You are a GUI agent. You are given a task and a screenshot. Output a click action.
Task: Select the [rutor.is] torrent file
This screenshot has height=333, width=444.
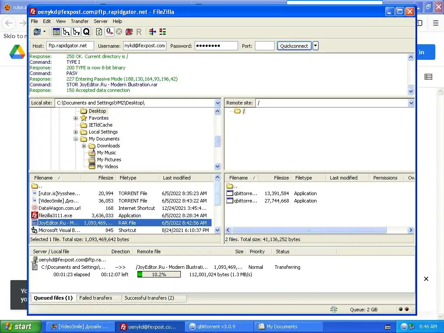[x=121, y=193]
